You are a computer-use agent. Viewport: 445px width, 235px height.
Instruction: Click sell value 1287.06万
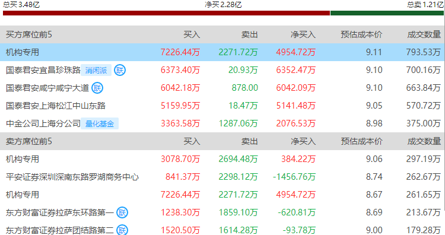pos(238,123)
